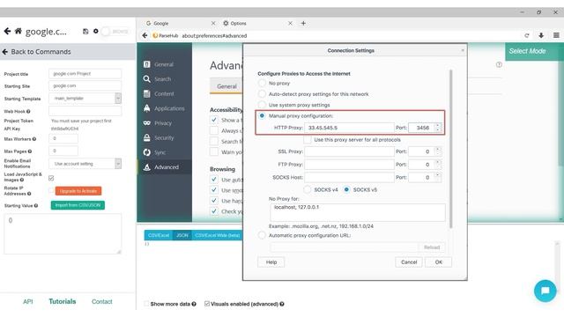The image size is (564, 317).
Task: Open the hamburger menu icon
Action: pyautogui.click(x=556, y=35)
